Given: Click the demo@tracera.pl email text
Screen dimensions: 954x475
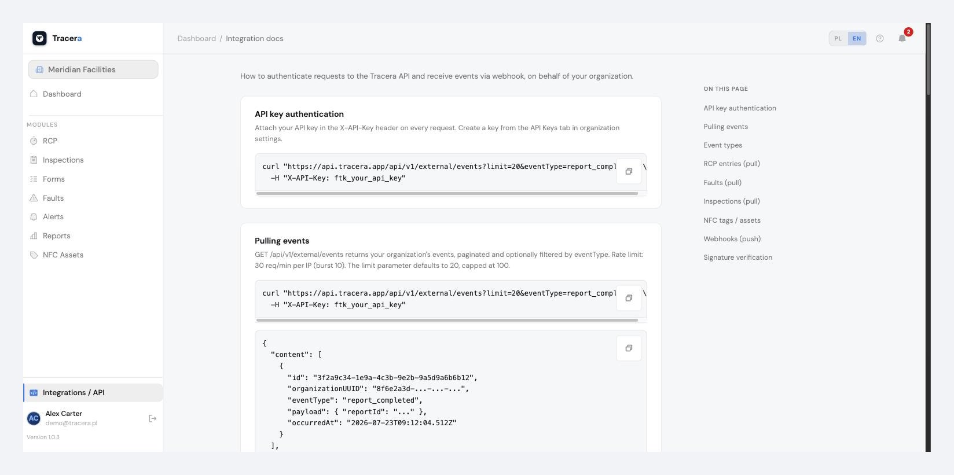Looking at the screenshot, I should 71,423.
